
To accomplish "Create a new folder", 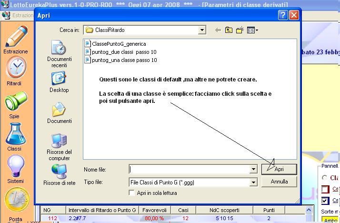I will tap(240, 30).
